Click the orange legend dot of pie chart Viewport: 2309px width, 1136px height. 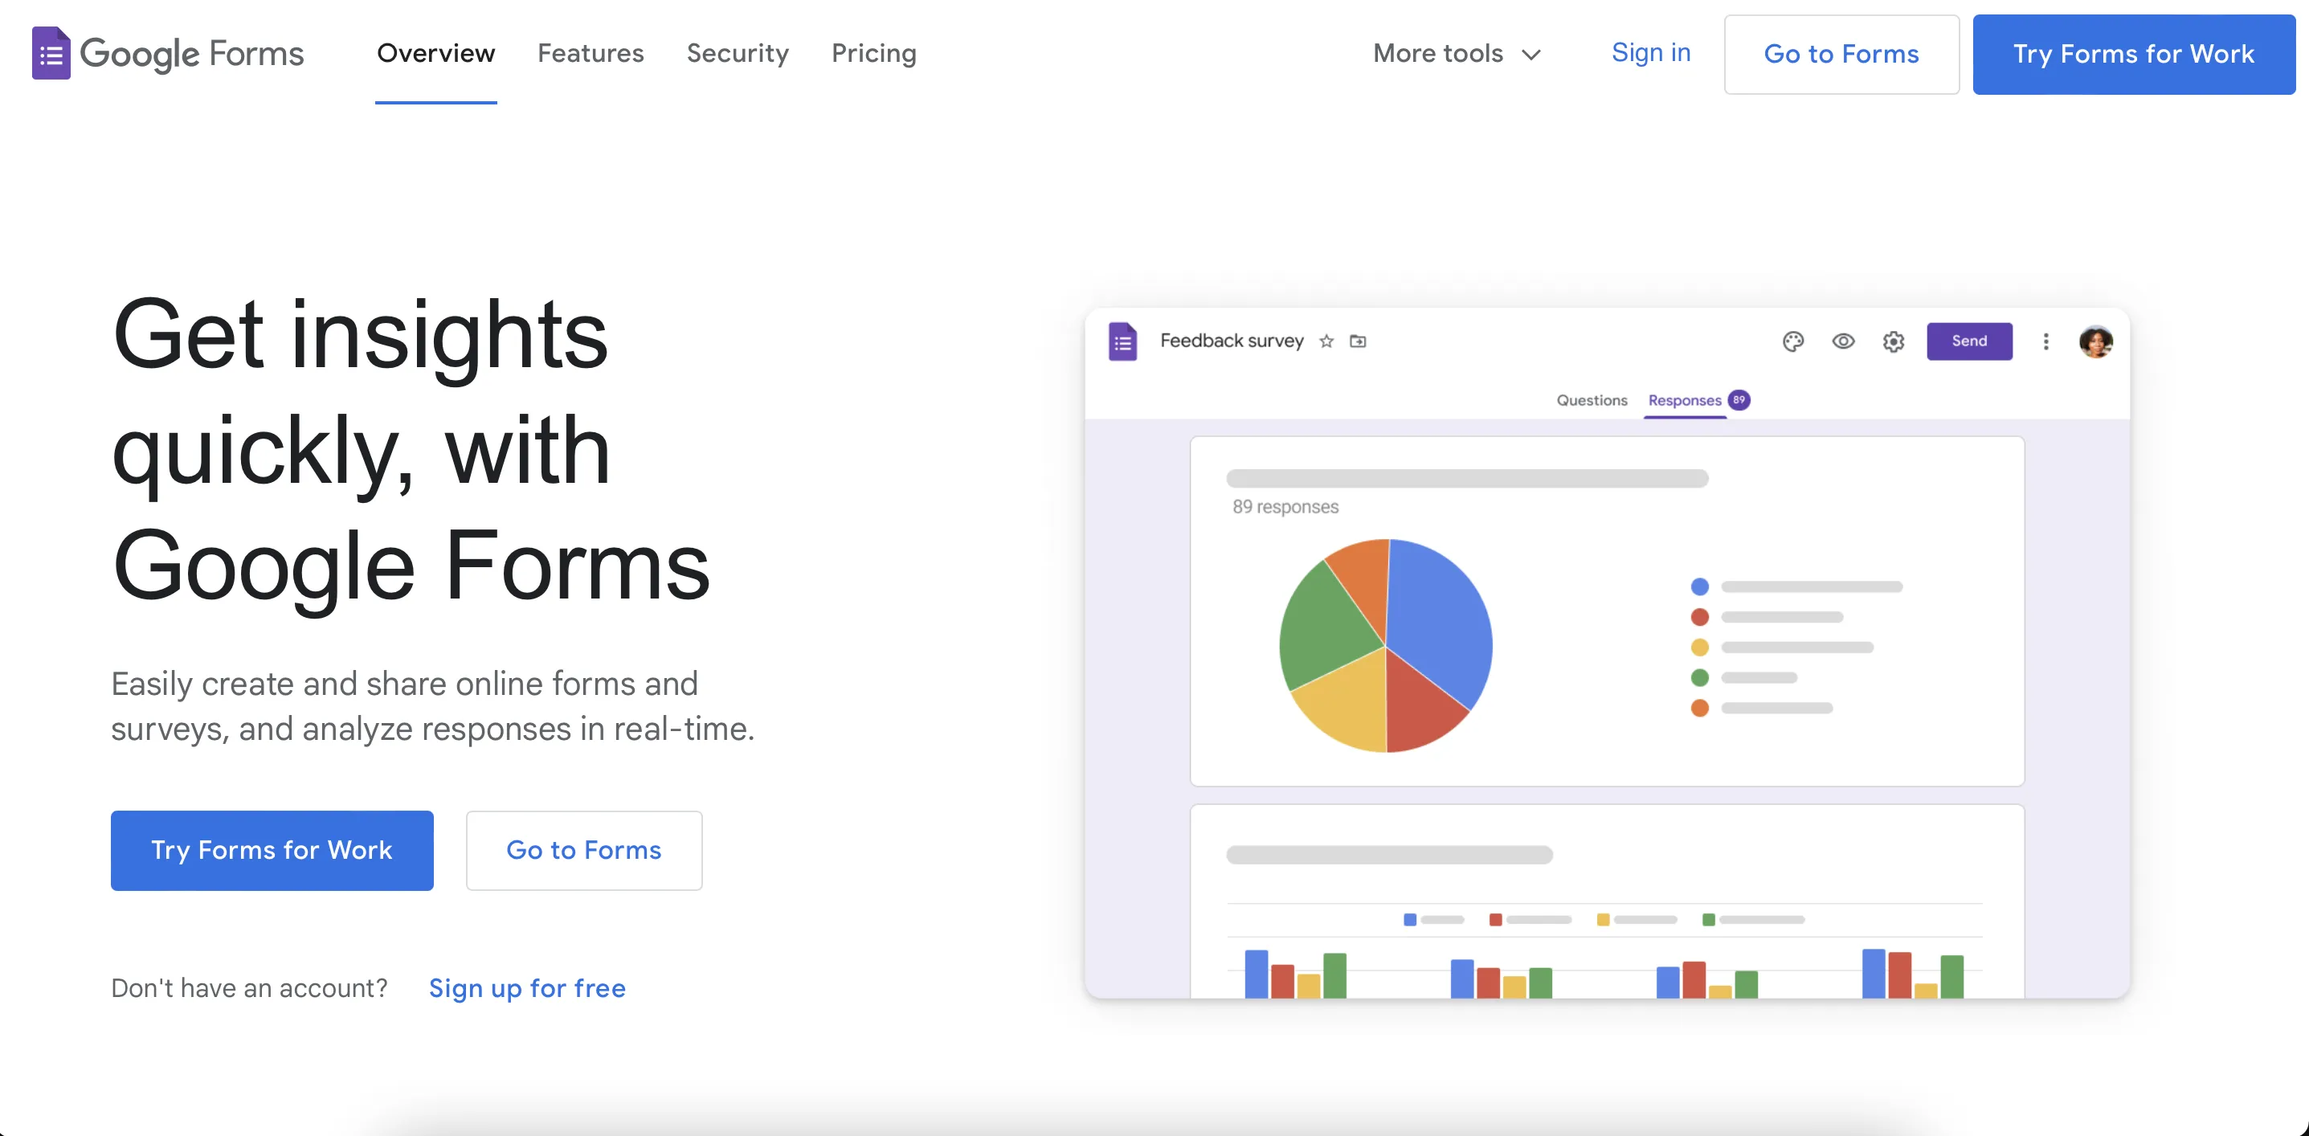click(1699, 709)
